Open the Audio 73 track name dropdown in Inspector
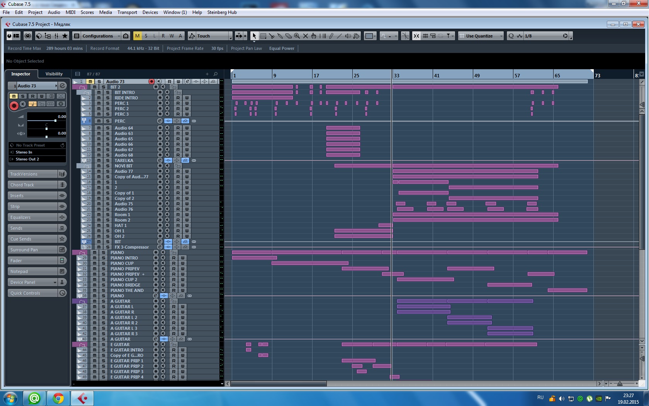Image resolution: width=649 pixels, height=406 pixels. 56,86
